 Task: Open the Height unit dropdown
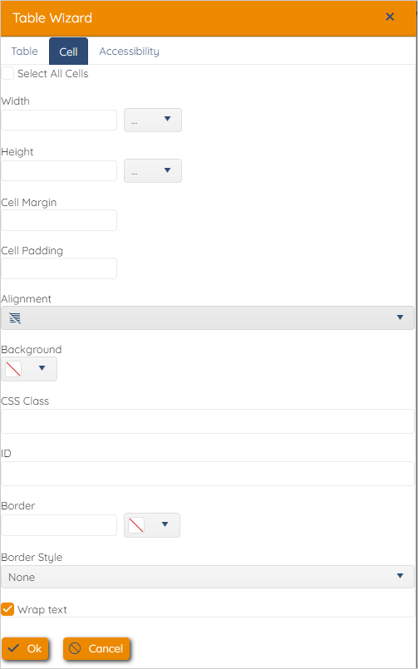(x=153, y=170)
